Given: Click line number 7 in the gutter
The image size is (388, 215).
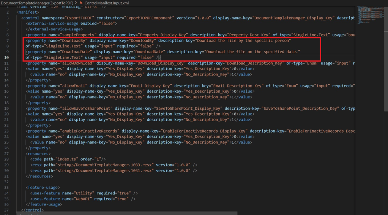Looking at the screenshot, I should 7,40.
